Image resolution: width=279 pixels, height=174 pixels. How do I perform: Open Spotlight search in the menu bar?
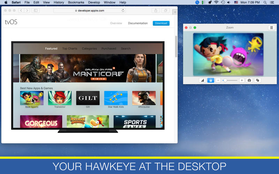click(265, 2)
